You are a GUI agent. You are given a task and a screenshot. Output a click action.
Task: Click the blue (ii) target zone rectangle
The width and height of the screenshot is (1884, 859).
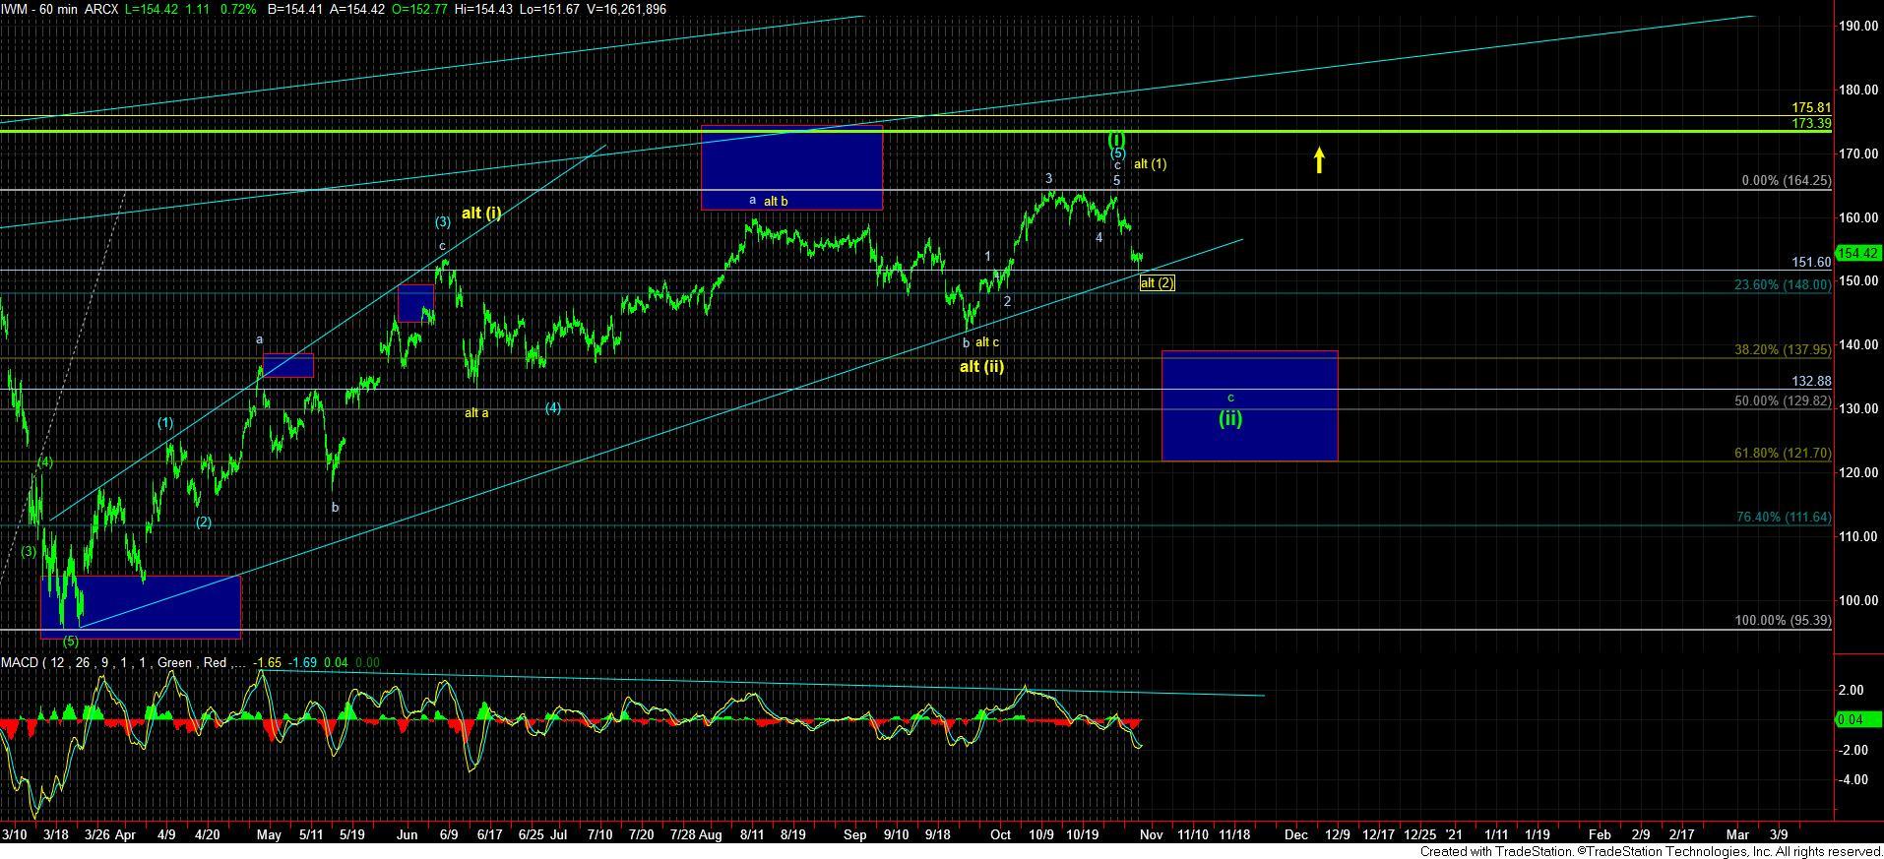click(1249, 405)
